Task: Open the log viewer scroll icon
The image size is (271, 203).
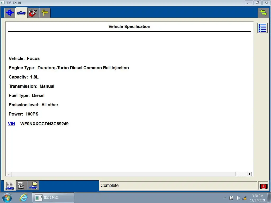Action: [x=21, y=186]
